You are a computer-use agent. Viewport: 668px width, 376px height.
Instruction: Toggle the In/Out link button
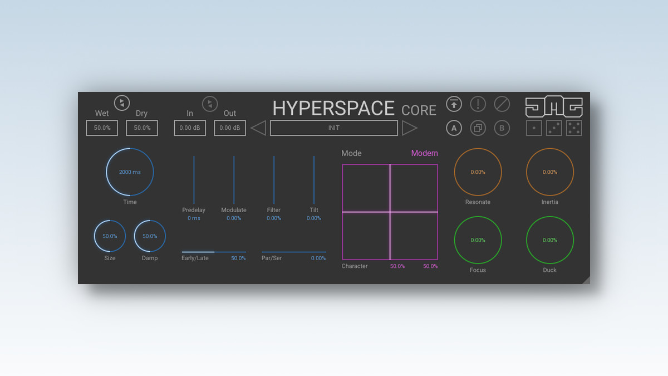(210, 104)
